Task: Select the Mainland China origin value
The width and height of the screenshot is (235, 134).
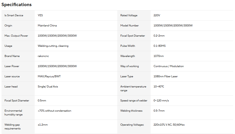Action: 47,26
